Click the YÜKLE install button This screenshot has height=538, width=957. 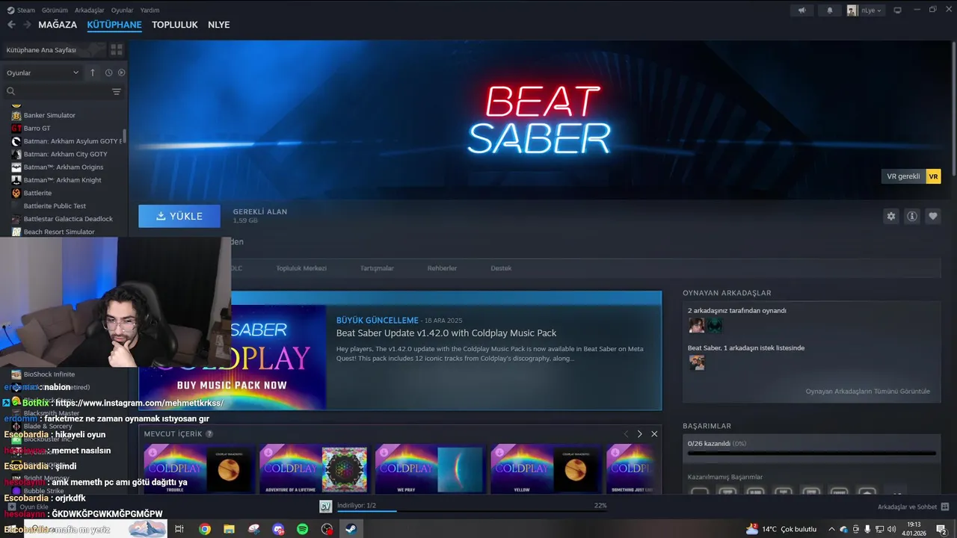(179, 216)
